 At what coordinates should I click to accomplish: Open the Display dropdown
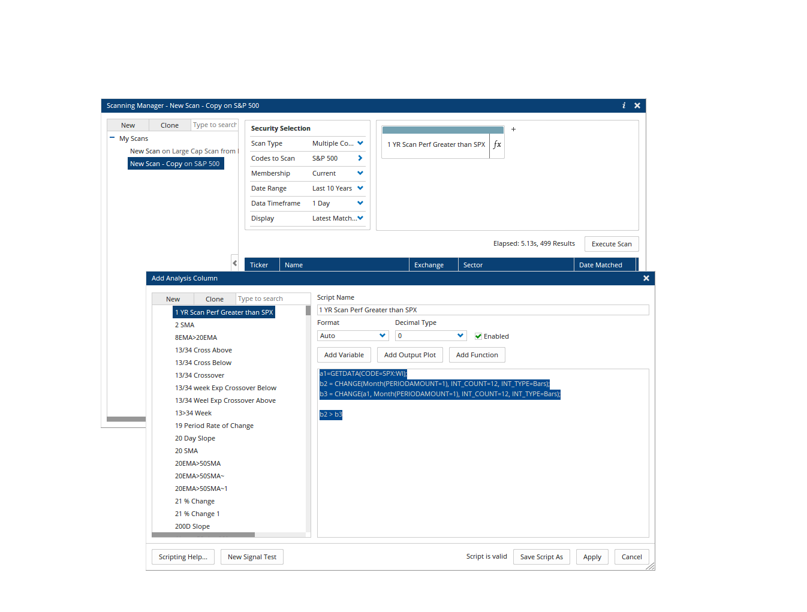pos(338,218)
